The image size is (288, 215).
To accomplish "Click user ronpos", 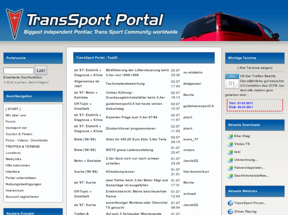I will 189,150.
